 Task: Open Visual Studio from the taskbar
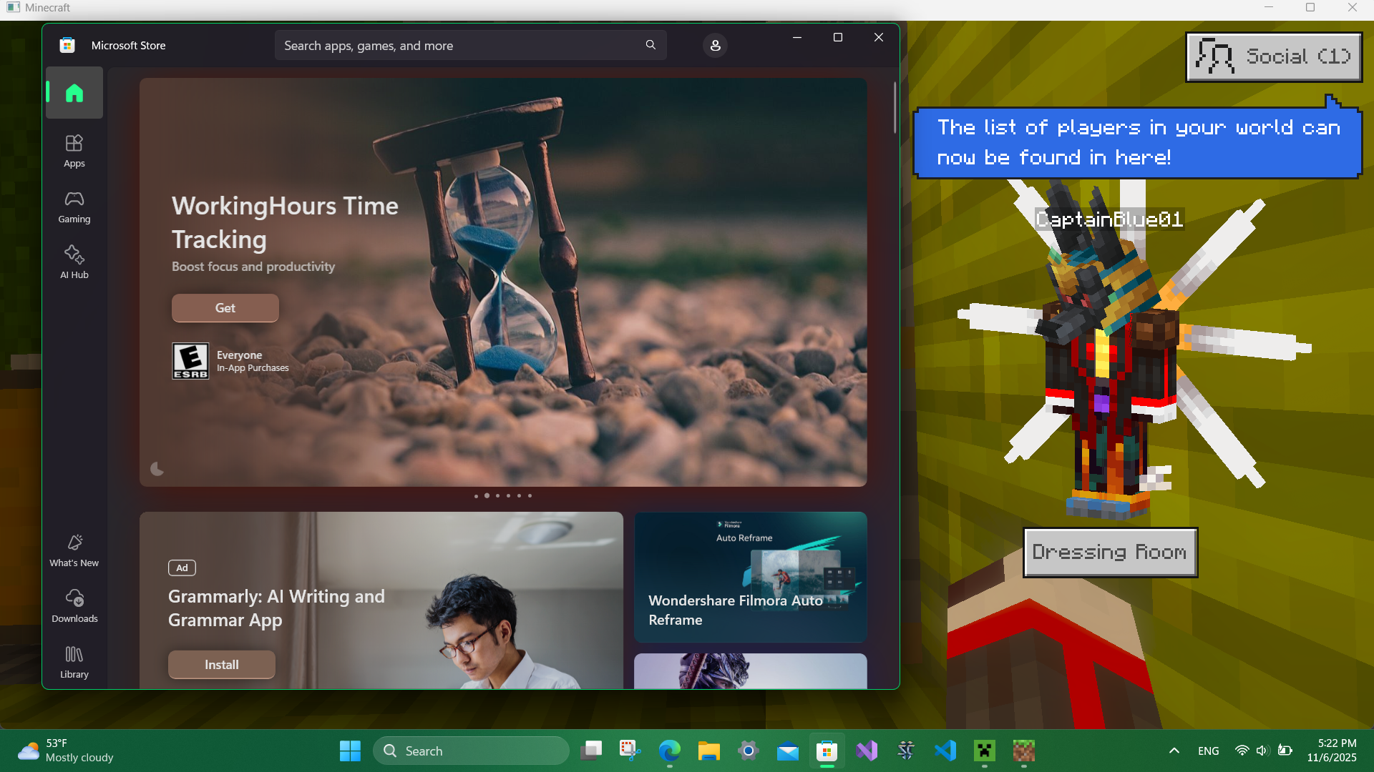[867, 751]
